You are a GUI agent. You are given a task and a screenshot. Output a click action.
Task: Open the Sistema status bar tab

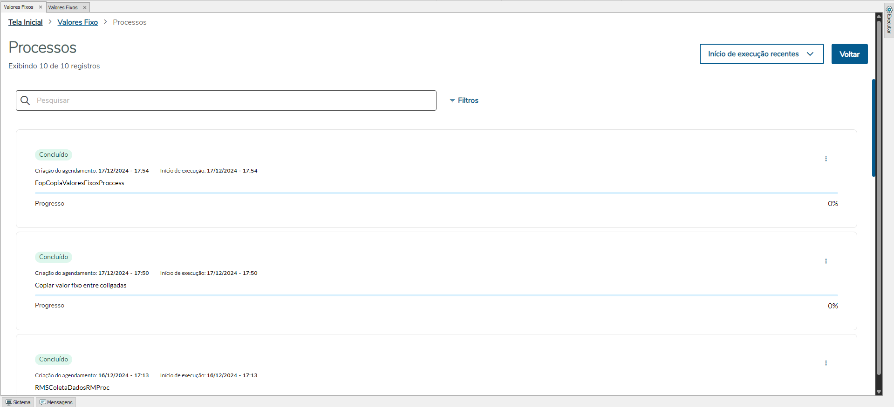click(x=18, y=402)
